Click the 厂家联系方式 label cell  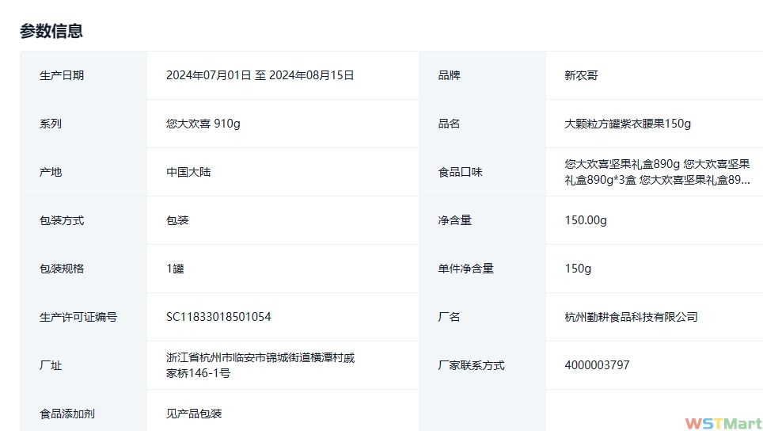pyautogui.click(x=471, y=365)
